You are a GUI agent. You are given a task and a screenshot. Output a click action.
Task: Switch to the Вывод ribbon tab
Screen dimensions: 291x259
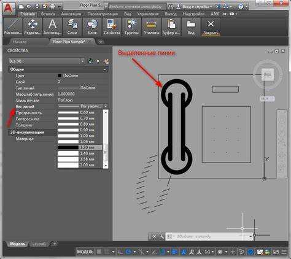pyautogui.click(x=171, y=14)
